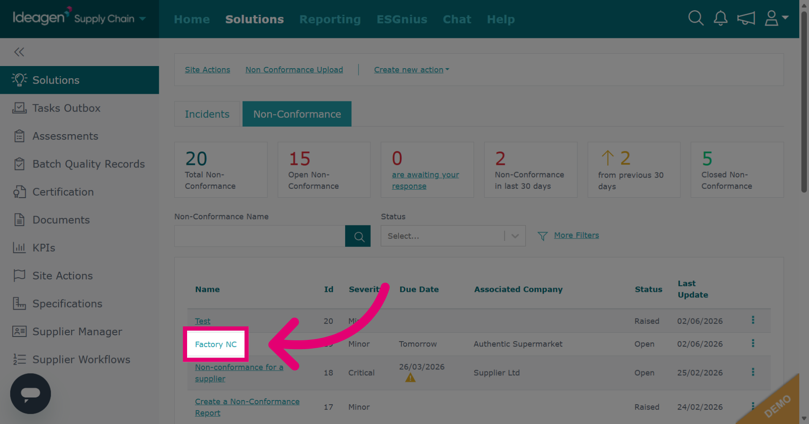Click the More Filters funnel icon
Screen dimensions: 809x424
click(543, 236)
